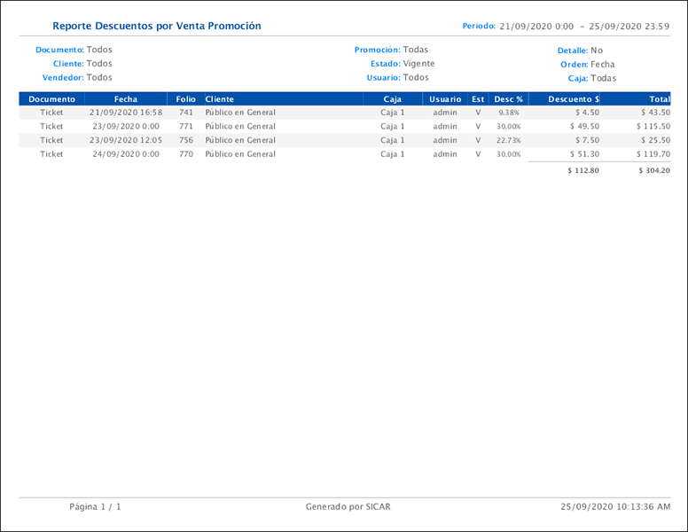Click the Usuario column header
The height and width of the screenshot is (532, 688).
click(445, 99)
